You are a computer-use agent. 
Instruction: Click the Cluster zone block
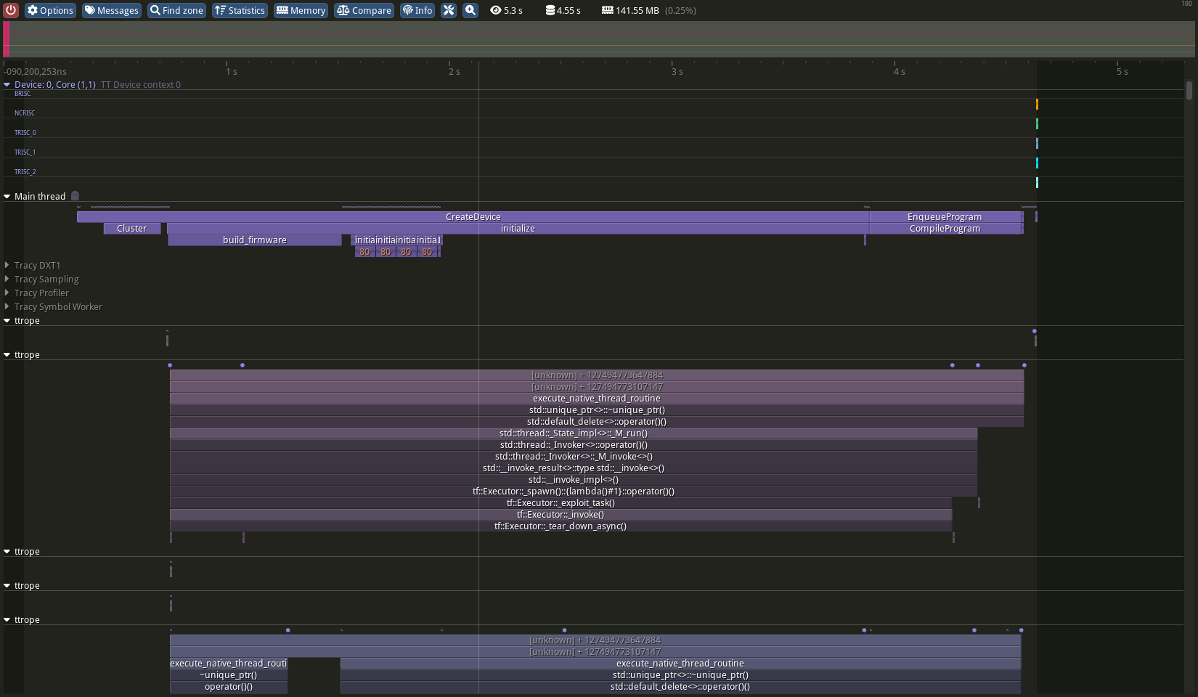coord(131,229)
